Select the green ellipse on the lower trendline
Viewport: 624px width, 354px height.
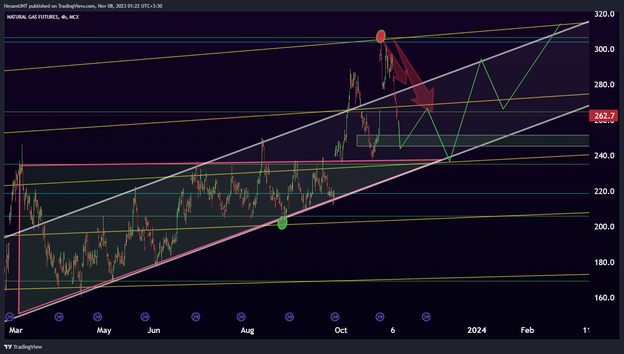[282, 222]
